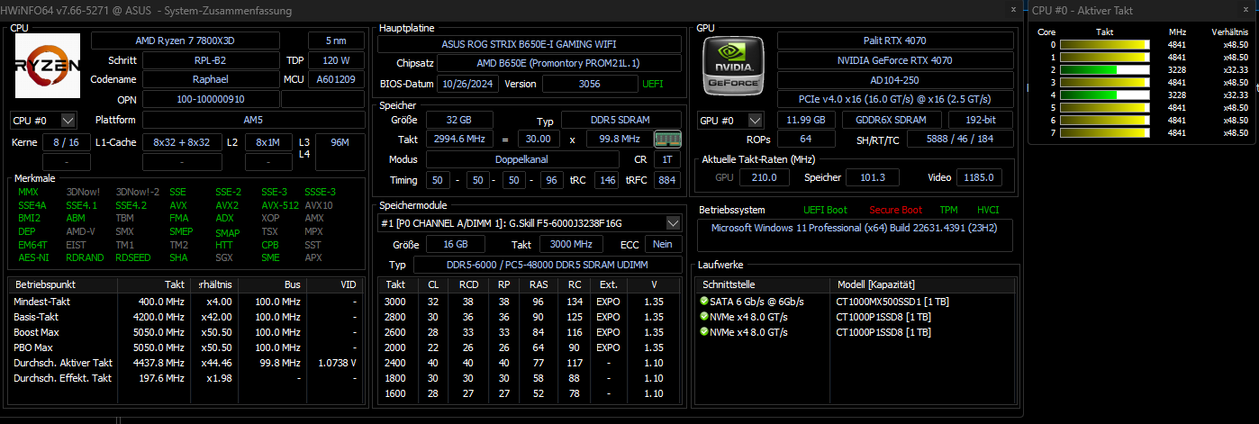Click the green TPM label
This screenshot has width=1259, height=424.
949,210
